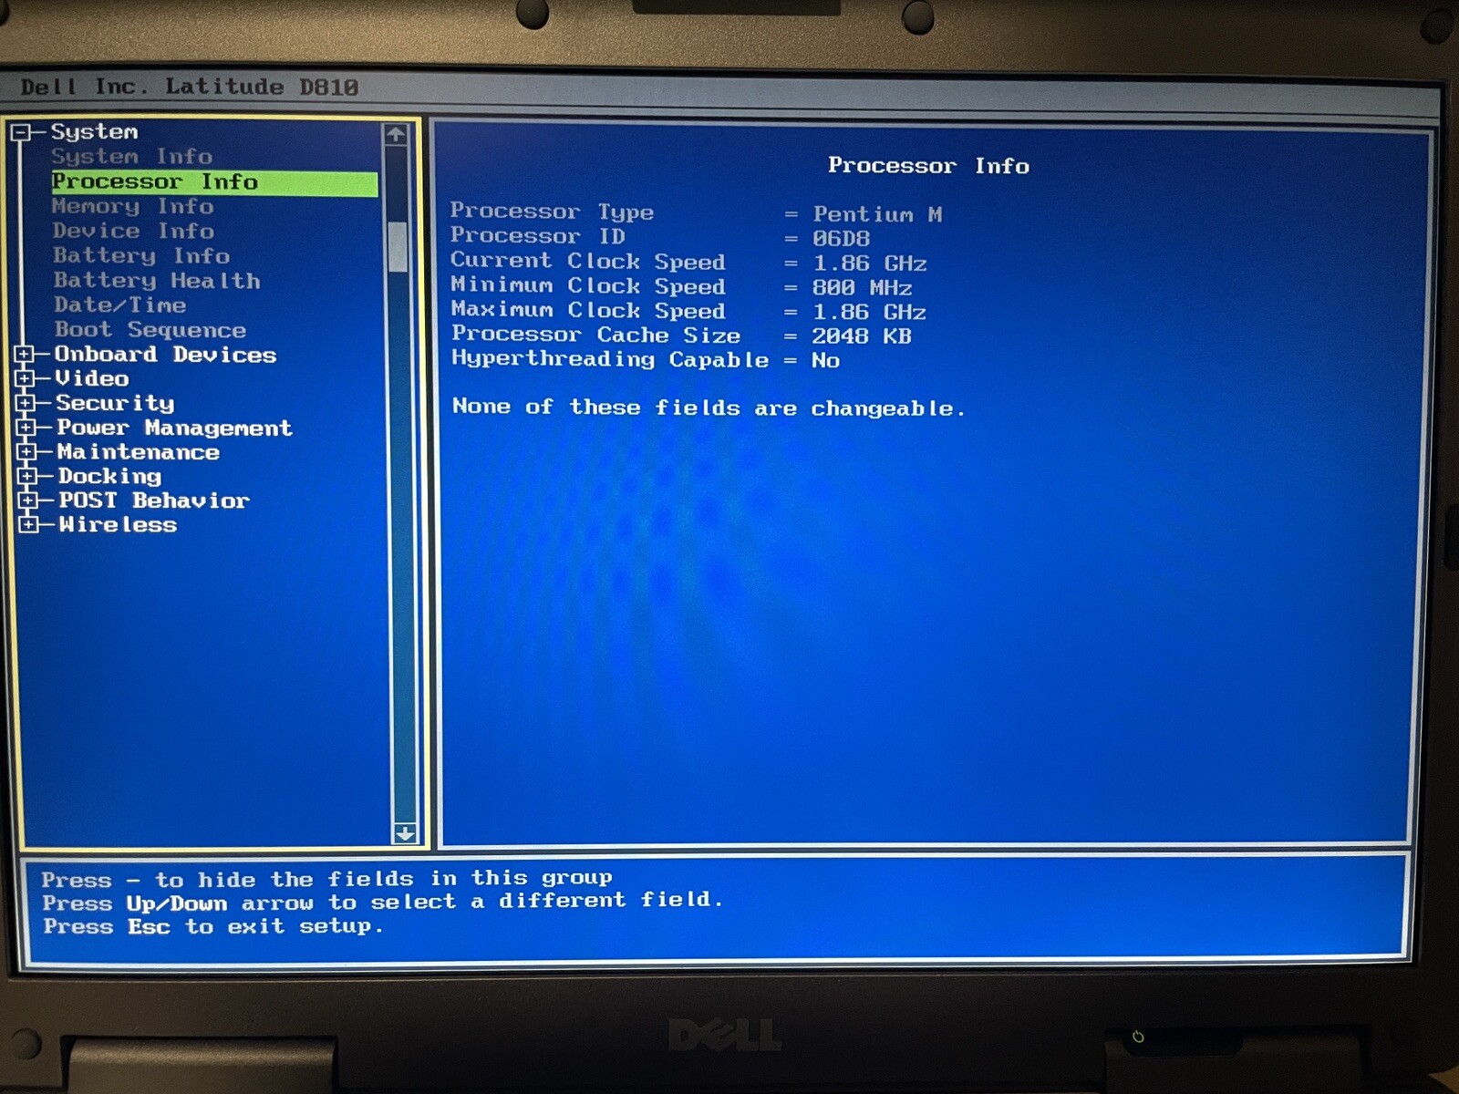Expand the Docking group
Image resolution: width=1459 pixels, height=1094 pixels.
(27, 476)
